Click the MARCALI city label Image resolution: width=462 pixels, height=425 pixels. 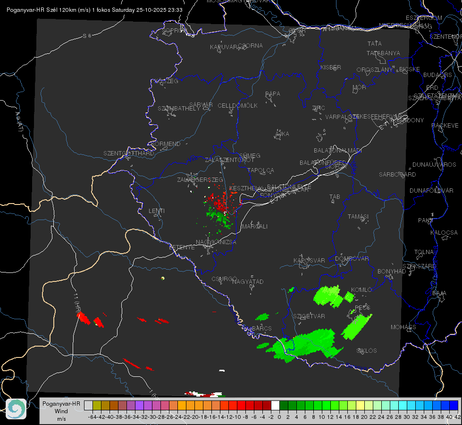click(x=255, y=227)
